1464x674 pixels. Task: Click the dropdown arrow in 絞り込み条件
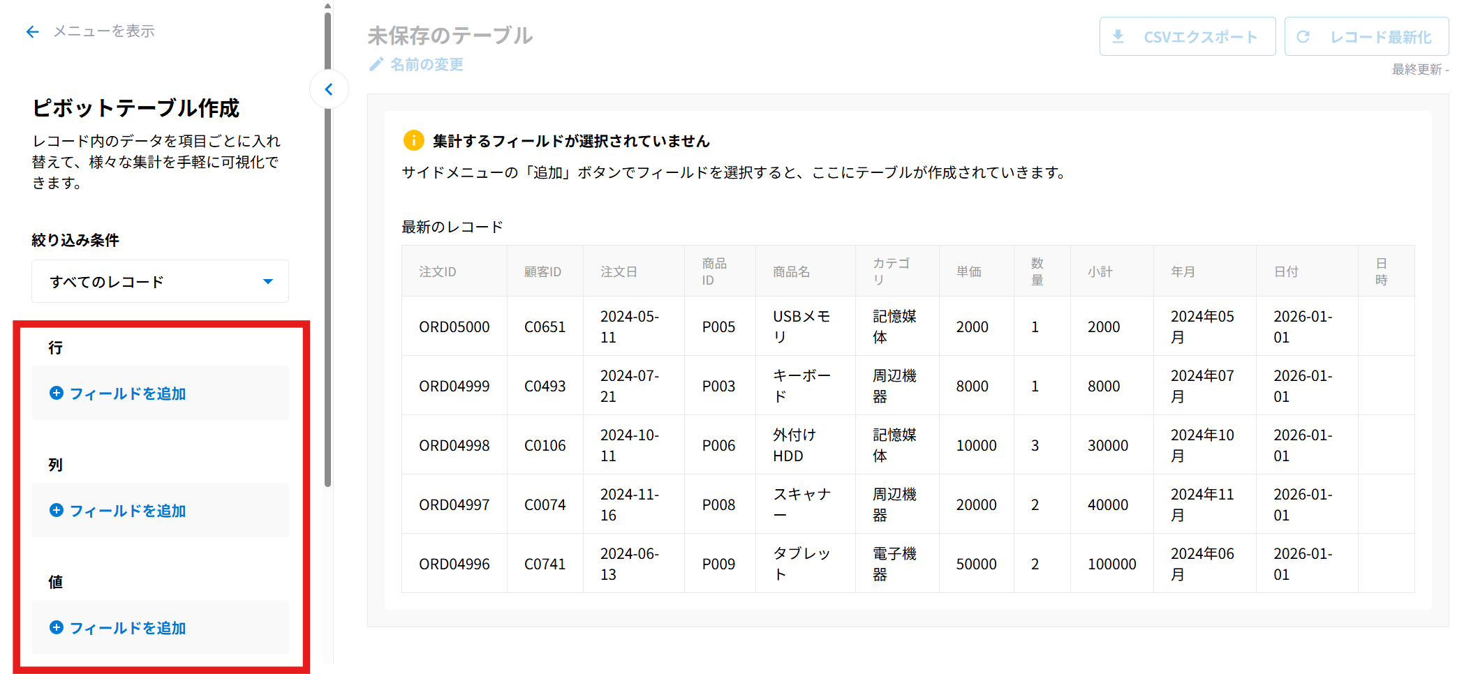pyautogui.click(x=268, y=282)
